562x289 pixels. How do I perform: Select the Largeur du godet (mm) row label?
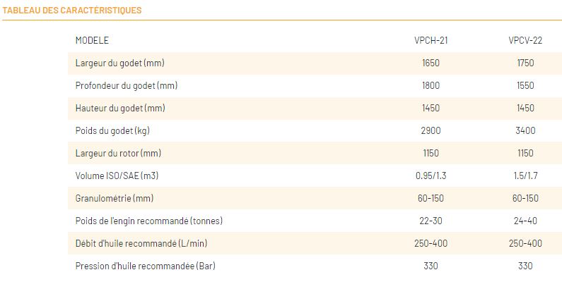point(119,63)
